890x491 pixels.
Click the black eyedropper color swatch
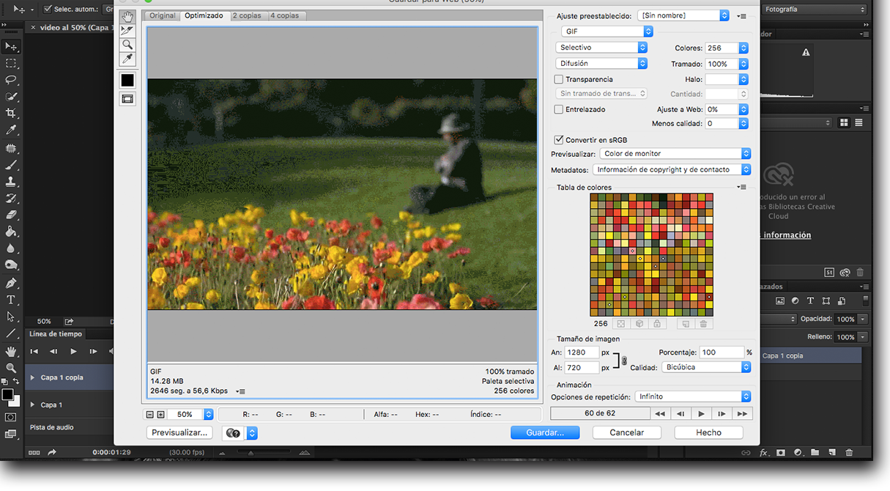click(x=127, y=81)
